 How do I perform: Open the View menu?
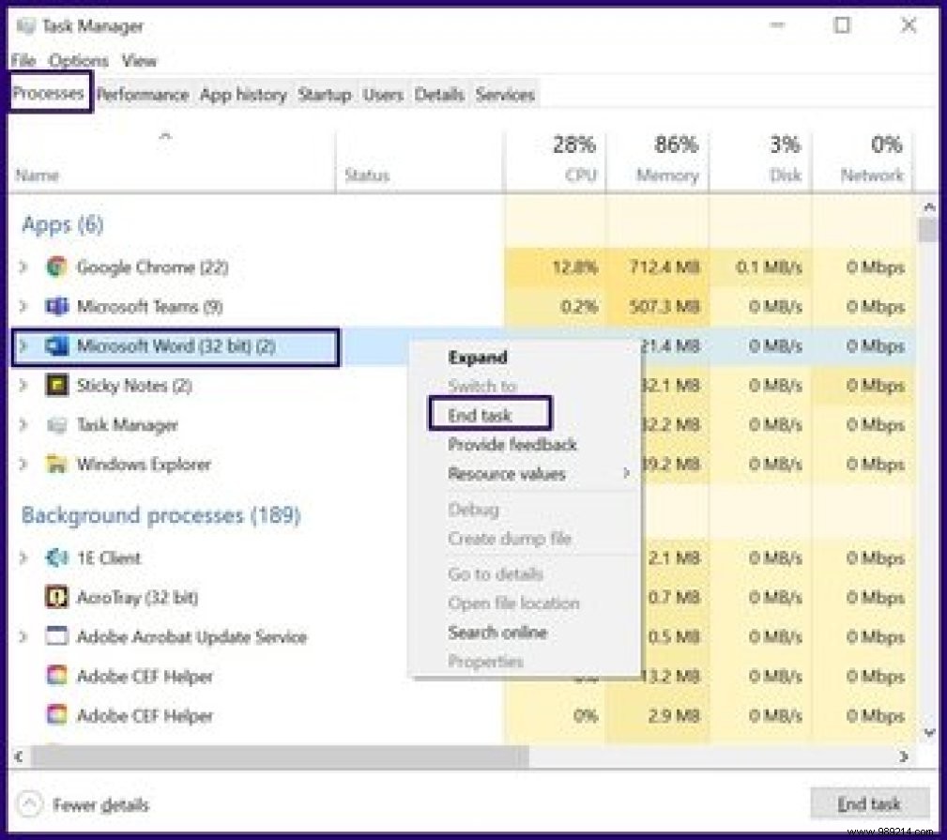[x=139, y=61]
